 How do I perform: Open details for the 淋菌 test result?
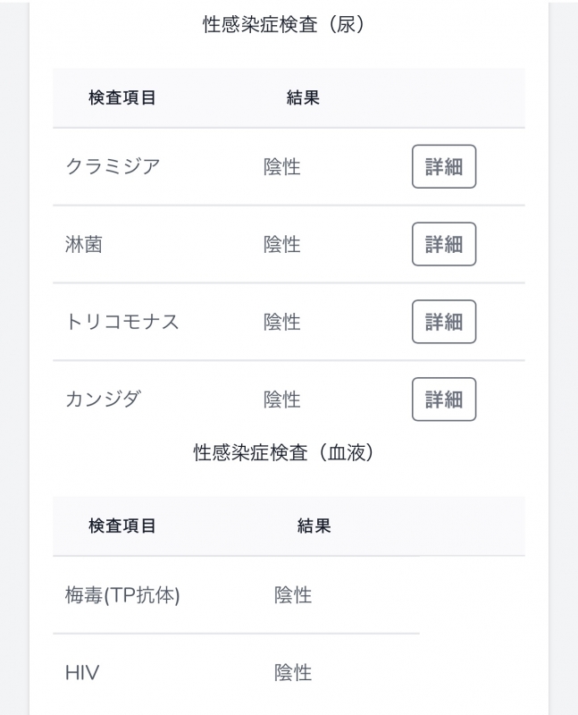pyautogui.click(x=444, y=244)
